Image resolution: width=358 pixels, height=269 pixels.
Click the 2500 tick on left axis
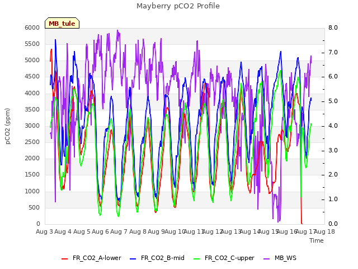pos(32,142)
